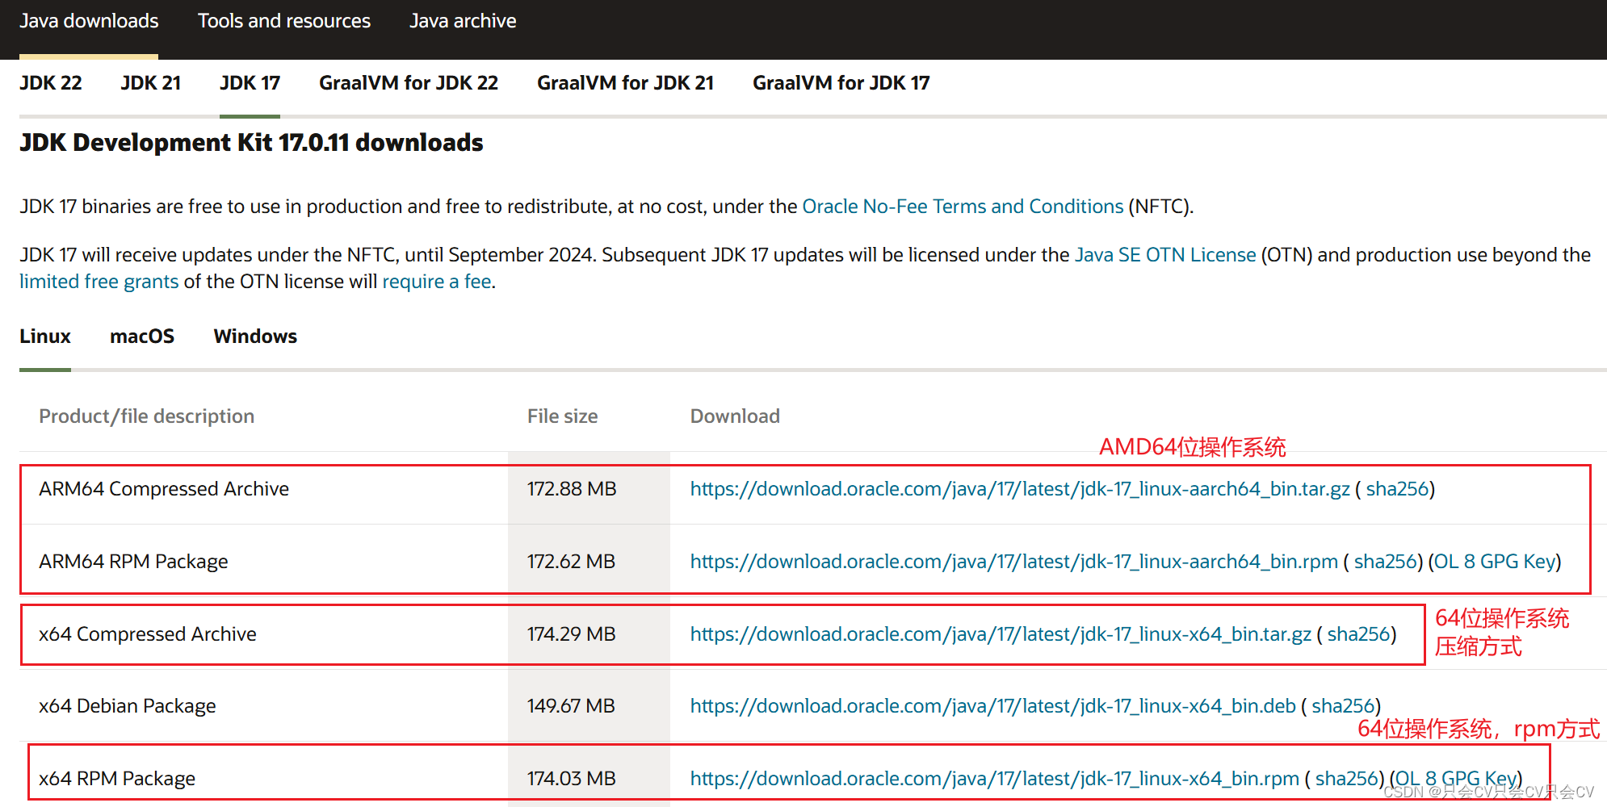The width and height of the screenshot is (1607, 807).
Task: Follow the limited free grants link
Action: point(99,282)
